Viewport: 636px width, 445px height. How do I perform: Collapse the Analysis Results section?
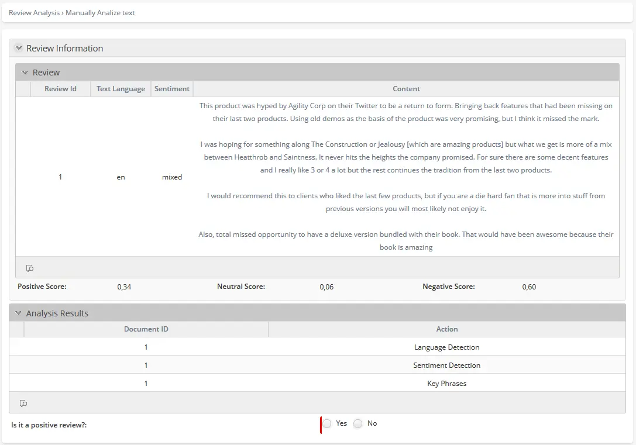point(18,313)
